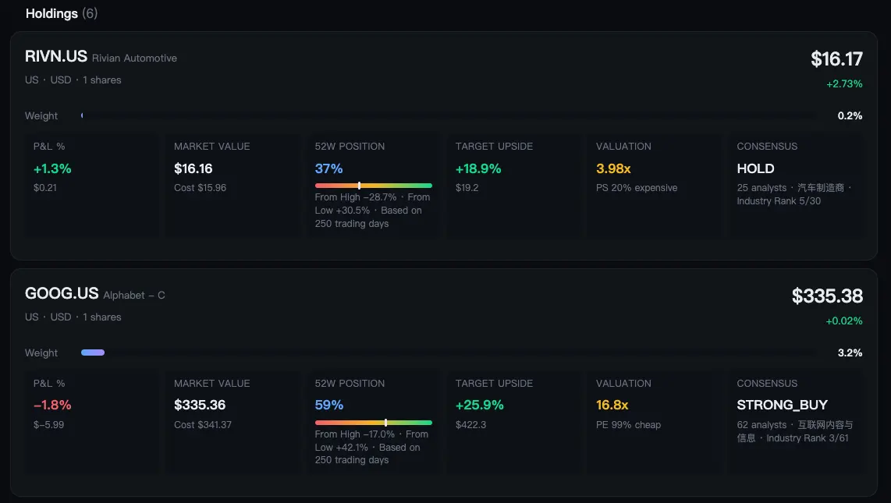This screenshot has height=503, width=891.
Task: Click GOOG Cost $341.37 text
Action: tap(203, 425)
